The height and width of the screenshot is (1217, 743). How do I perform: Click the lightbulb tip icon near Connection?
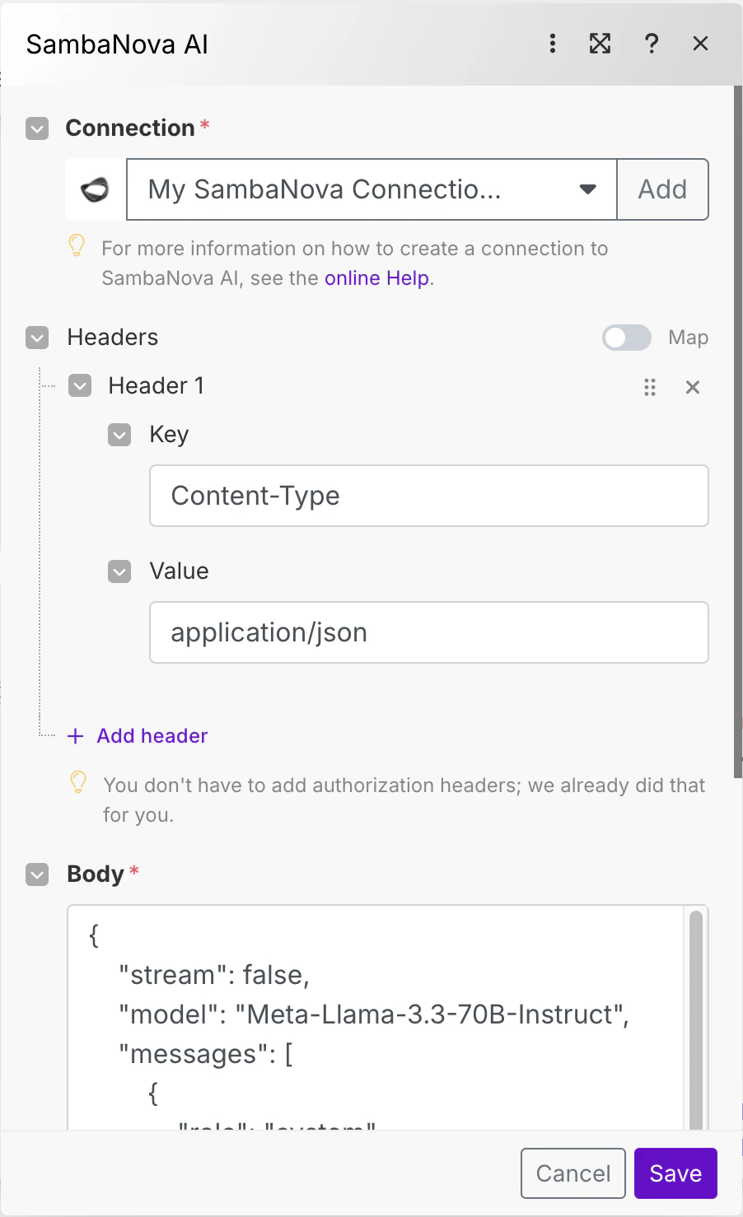click(x=77, y=245)
